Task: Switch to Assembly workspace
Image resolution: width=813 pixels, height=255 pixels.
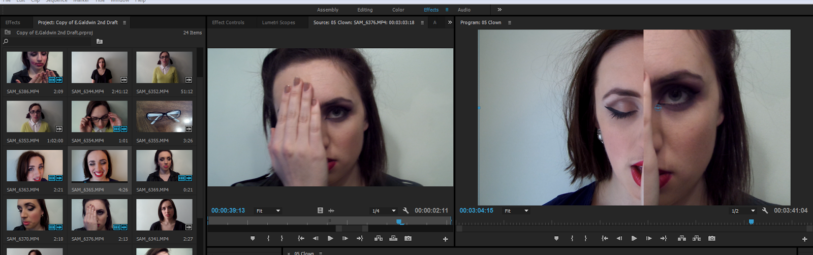Action: [x=328, y=10]
